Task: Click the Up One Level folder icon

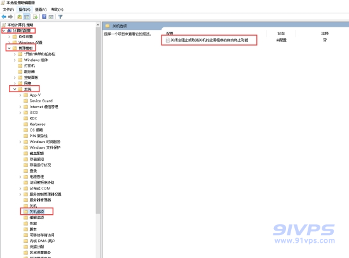Action: click(x=20, y=17)
